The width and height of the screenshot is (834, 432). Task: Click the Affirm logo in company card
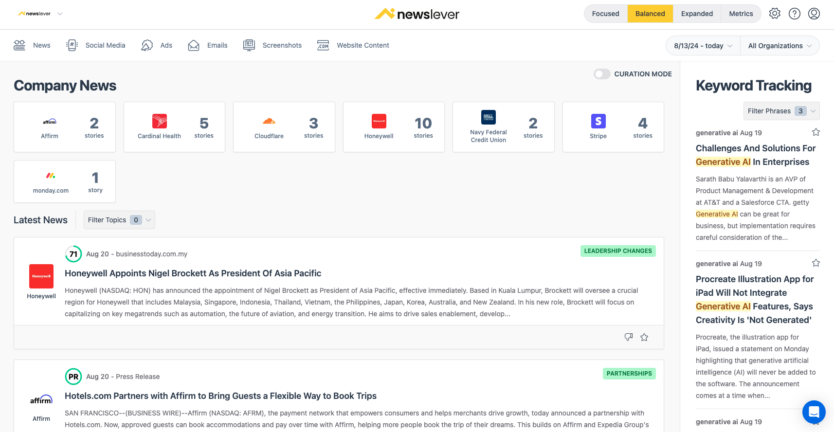[x=50, y=122]
